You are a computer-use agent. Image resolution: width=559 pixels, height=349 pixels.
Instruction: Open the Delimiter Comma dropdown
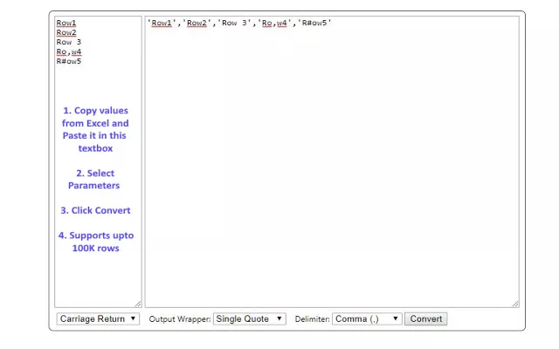coord(367,318)
